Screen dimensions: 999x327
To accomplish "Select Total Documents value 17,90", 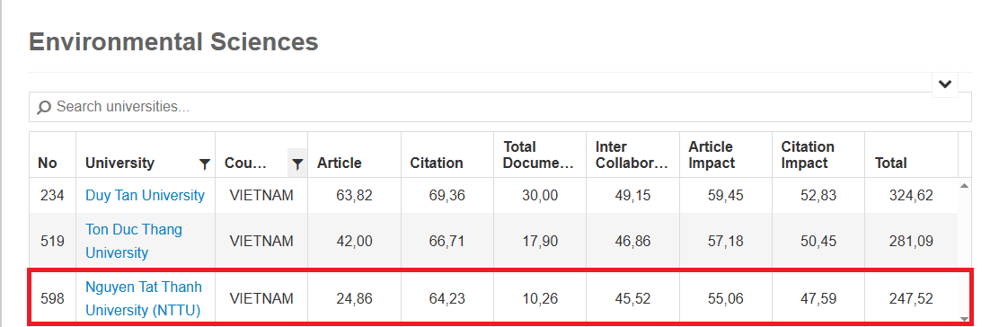I will click(540, 241).
